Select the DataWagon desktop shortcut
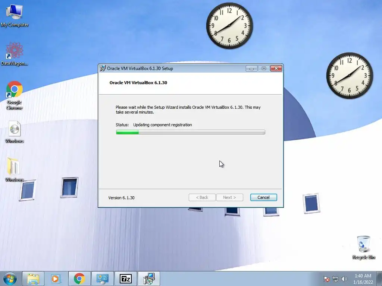 [x=15, y=54]
